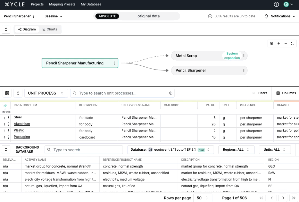
Task: Open the Regions: ALL dropdown
Action: coord(236,150)
